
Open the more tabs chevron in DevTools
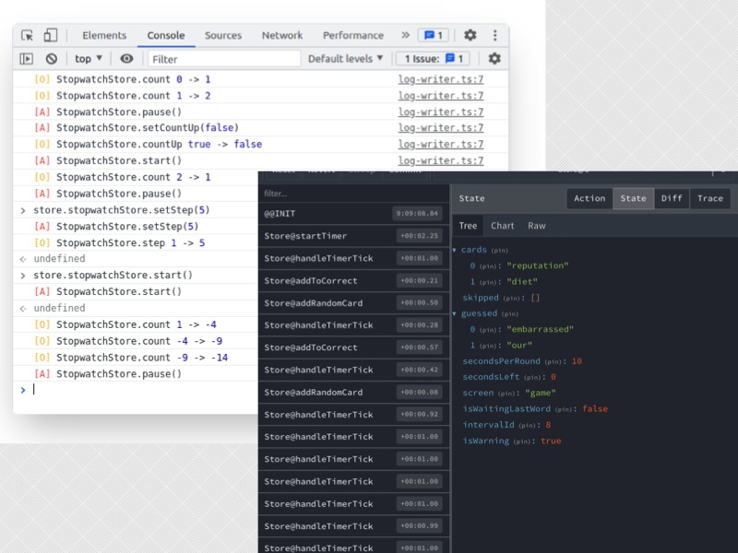pos(405,35)
